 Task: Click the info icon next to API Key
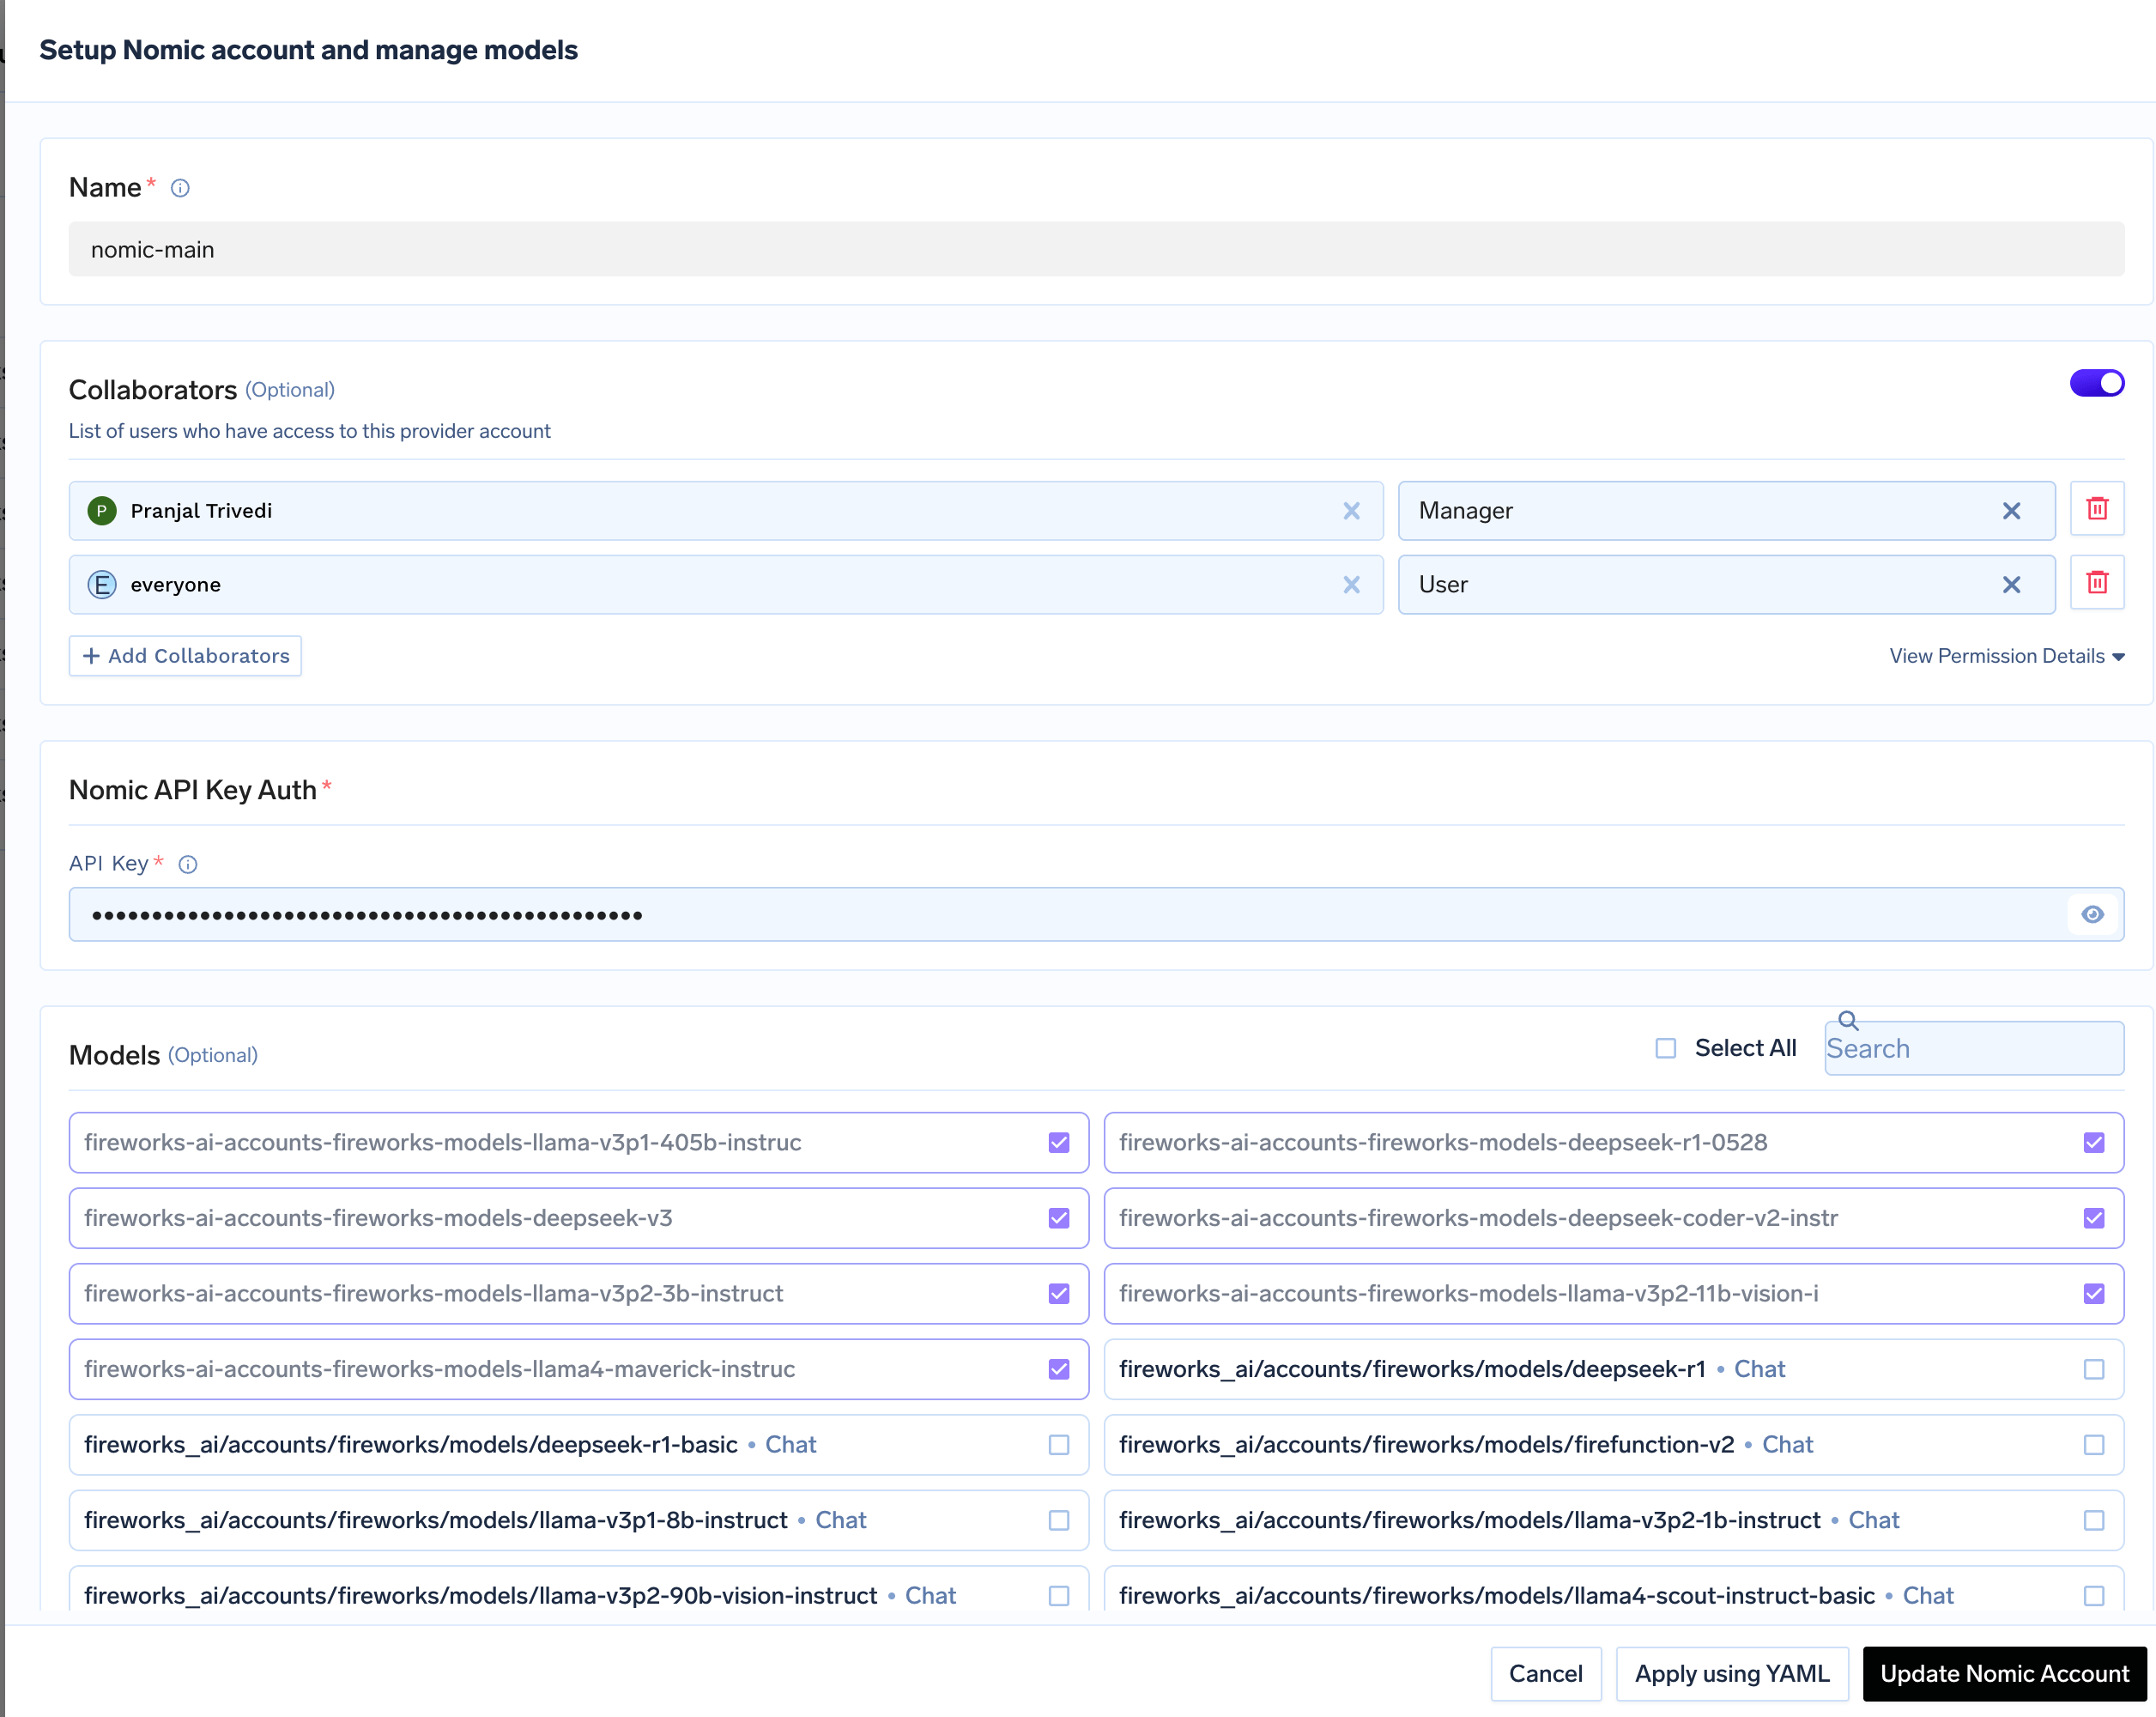pos(188,864)
